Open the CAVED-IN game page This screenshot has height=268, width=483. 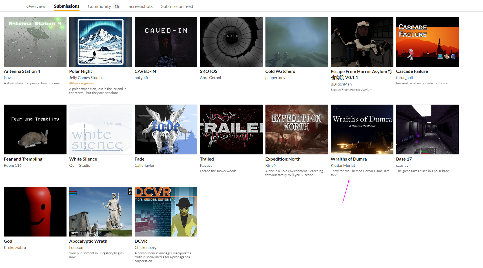click(145, 71)
